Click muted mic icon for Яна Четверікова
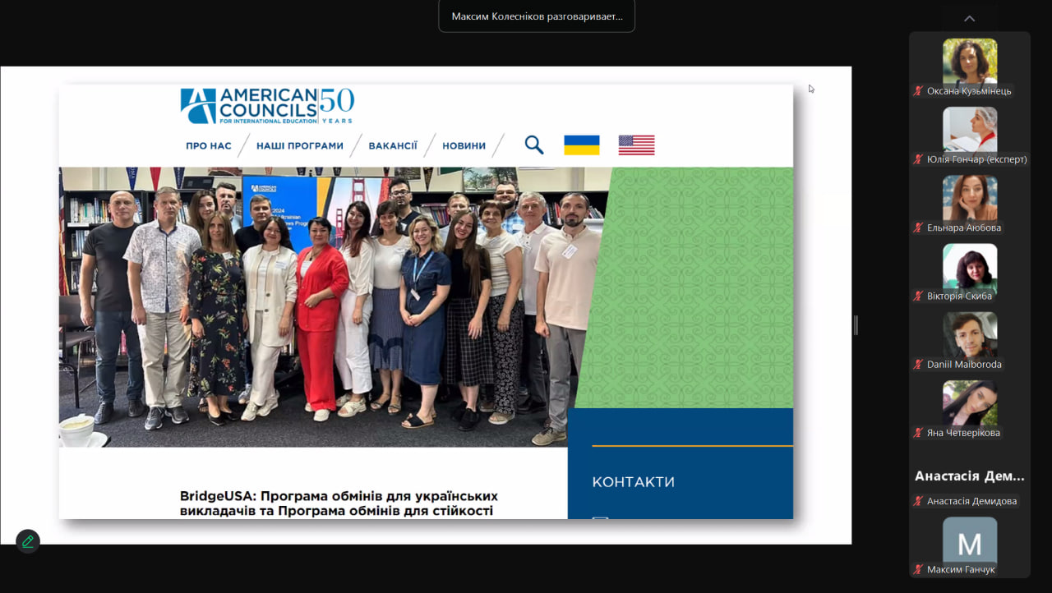 tap(918, 432)
